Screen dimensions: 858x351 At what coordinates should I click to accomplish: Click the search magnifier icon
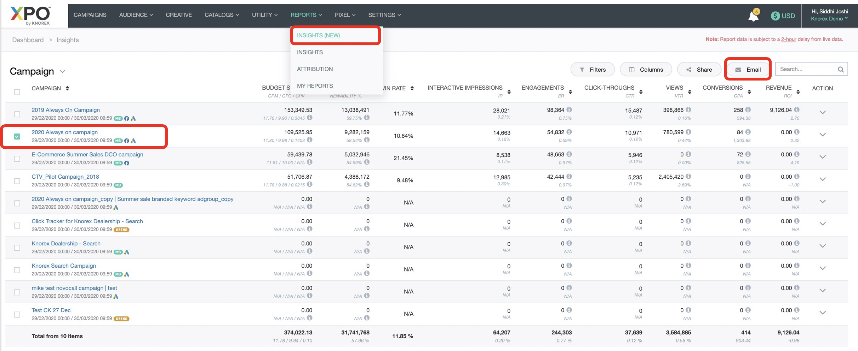(841, 70)
